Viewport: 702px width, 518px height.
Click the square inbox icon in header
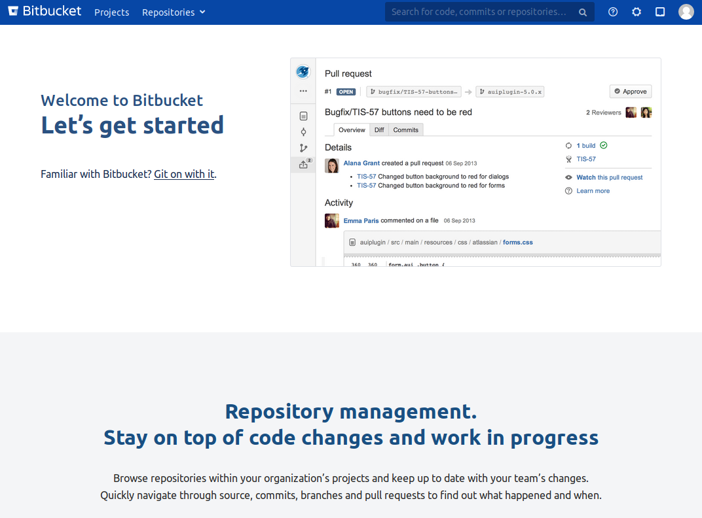[x=660, y=12]
